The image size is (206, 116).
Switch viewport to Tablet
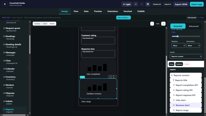(45, 24)
